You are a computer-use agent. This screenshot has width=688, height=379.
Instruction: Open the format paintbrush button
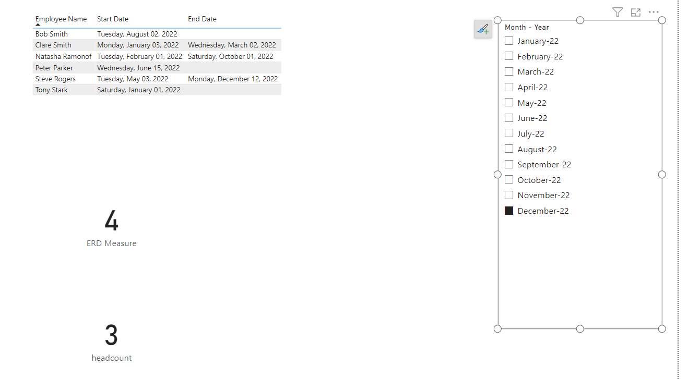click(x=483, y=29)
